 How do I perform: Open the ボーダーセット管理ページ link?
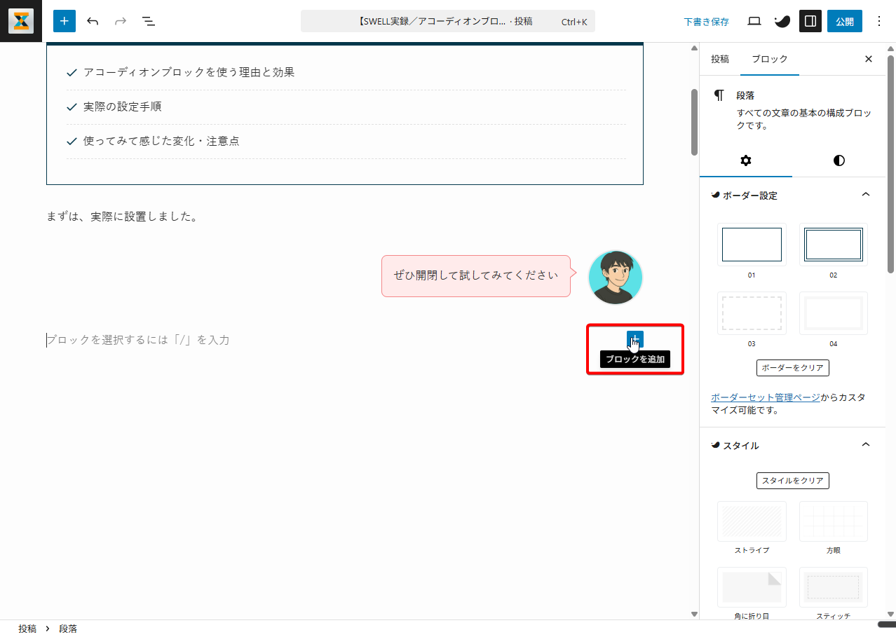point(765,397)
